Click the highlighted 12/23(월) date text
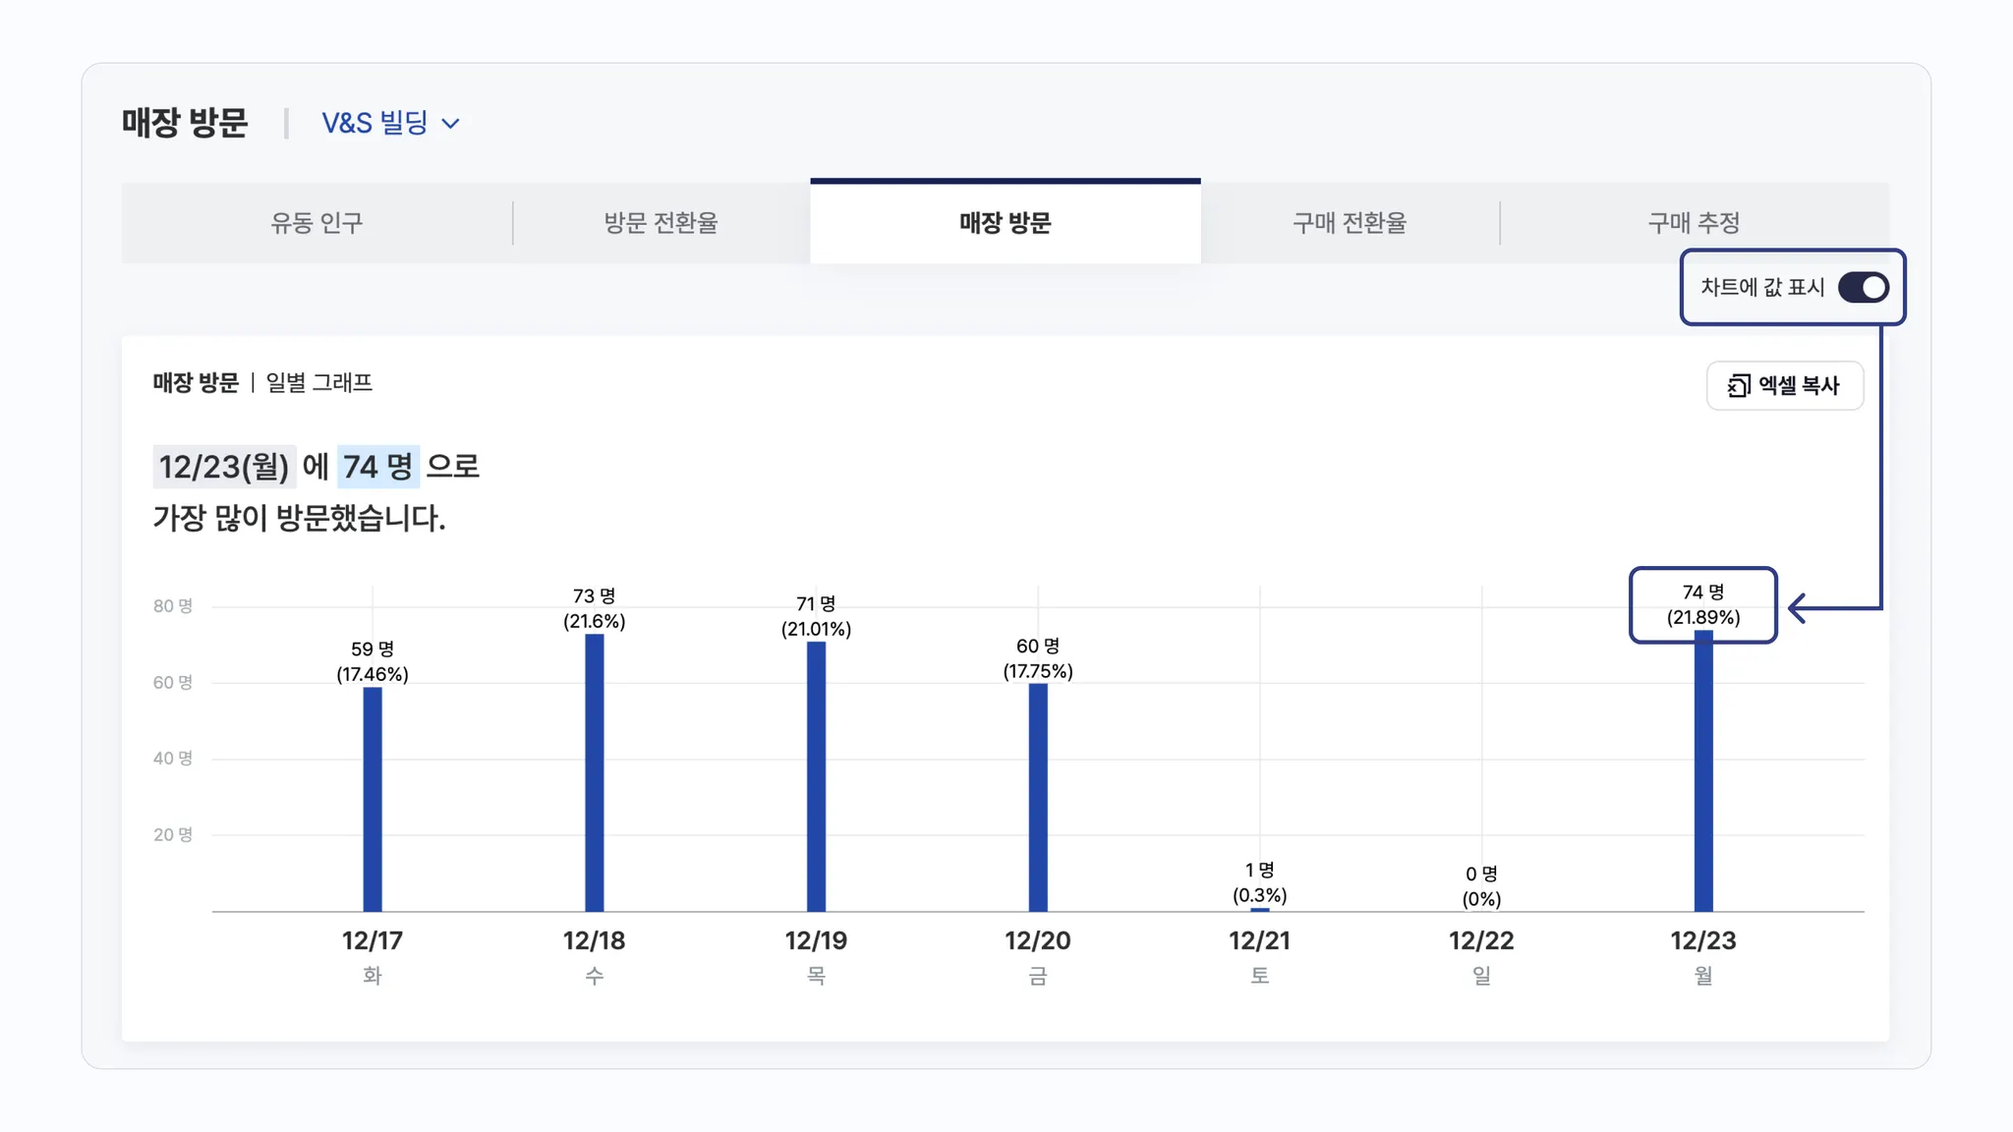 point(224,467)
